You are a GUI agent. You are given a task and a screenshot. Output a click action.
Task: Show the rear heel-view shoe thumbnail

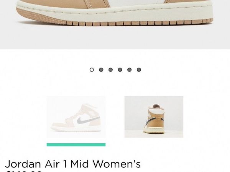click(x=154, y=117)
